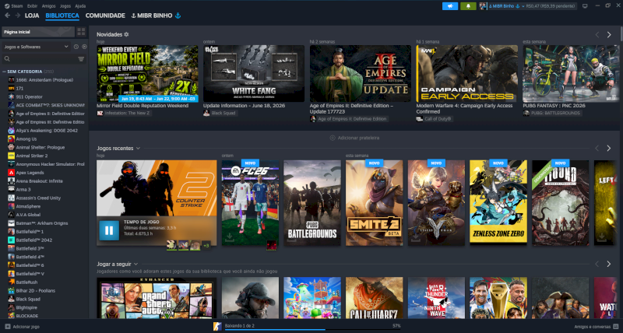Click the +3 friends playing badge
This screenshot has height=333, width=623.
click(x=206, y=245)
